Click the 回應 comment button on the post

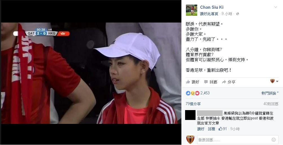point(210,82)
